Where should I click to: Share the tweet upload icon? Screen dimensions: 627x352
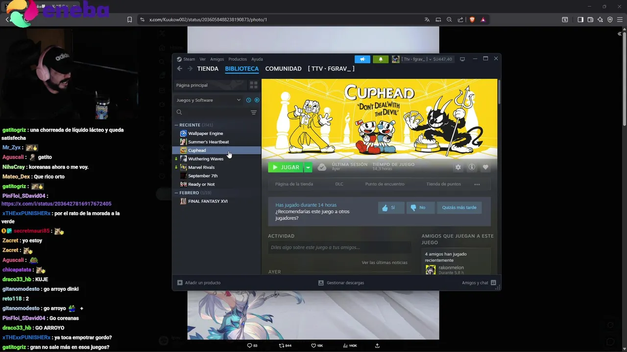(377, 346)
